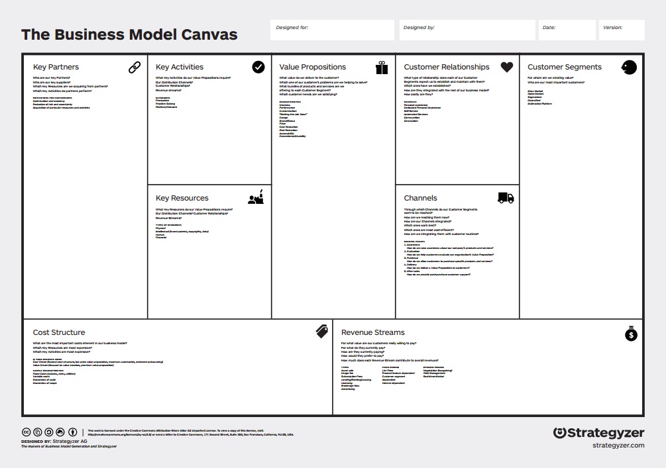The image size is (666, 468).
Task: Click the delivery truck icon in Channels
Action: [x=506, y=198]
